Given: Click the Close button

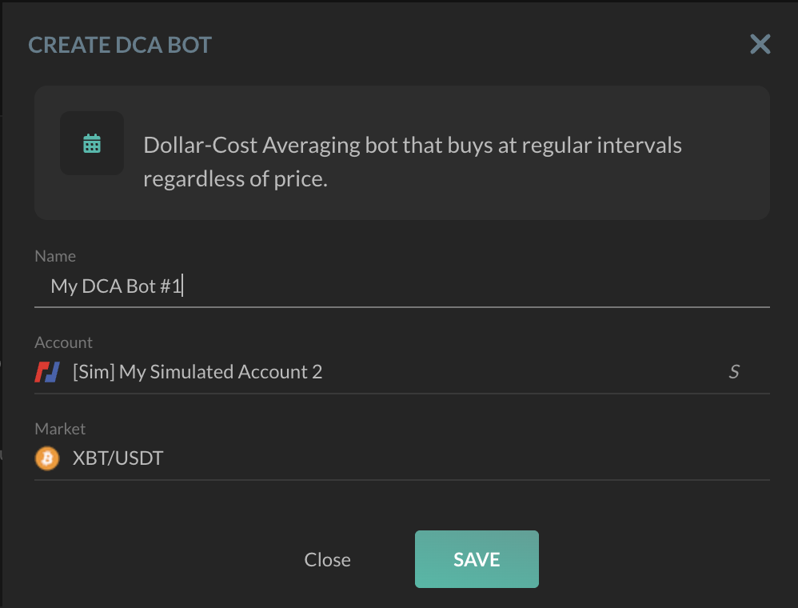Looking at the screenshot, I should 327,559.
